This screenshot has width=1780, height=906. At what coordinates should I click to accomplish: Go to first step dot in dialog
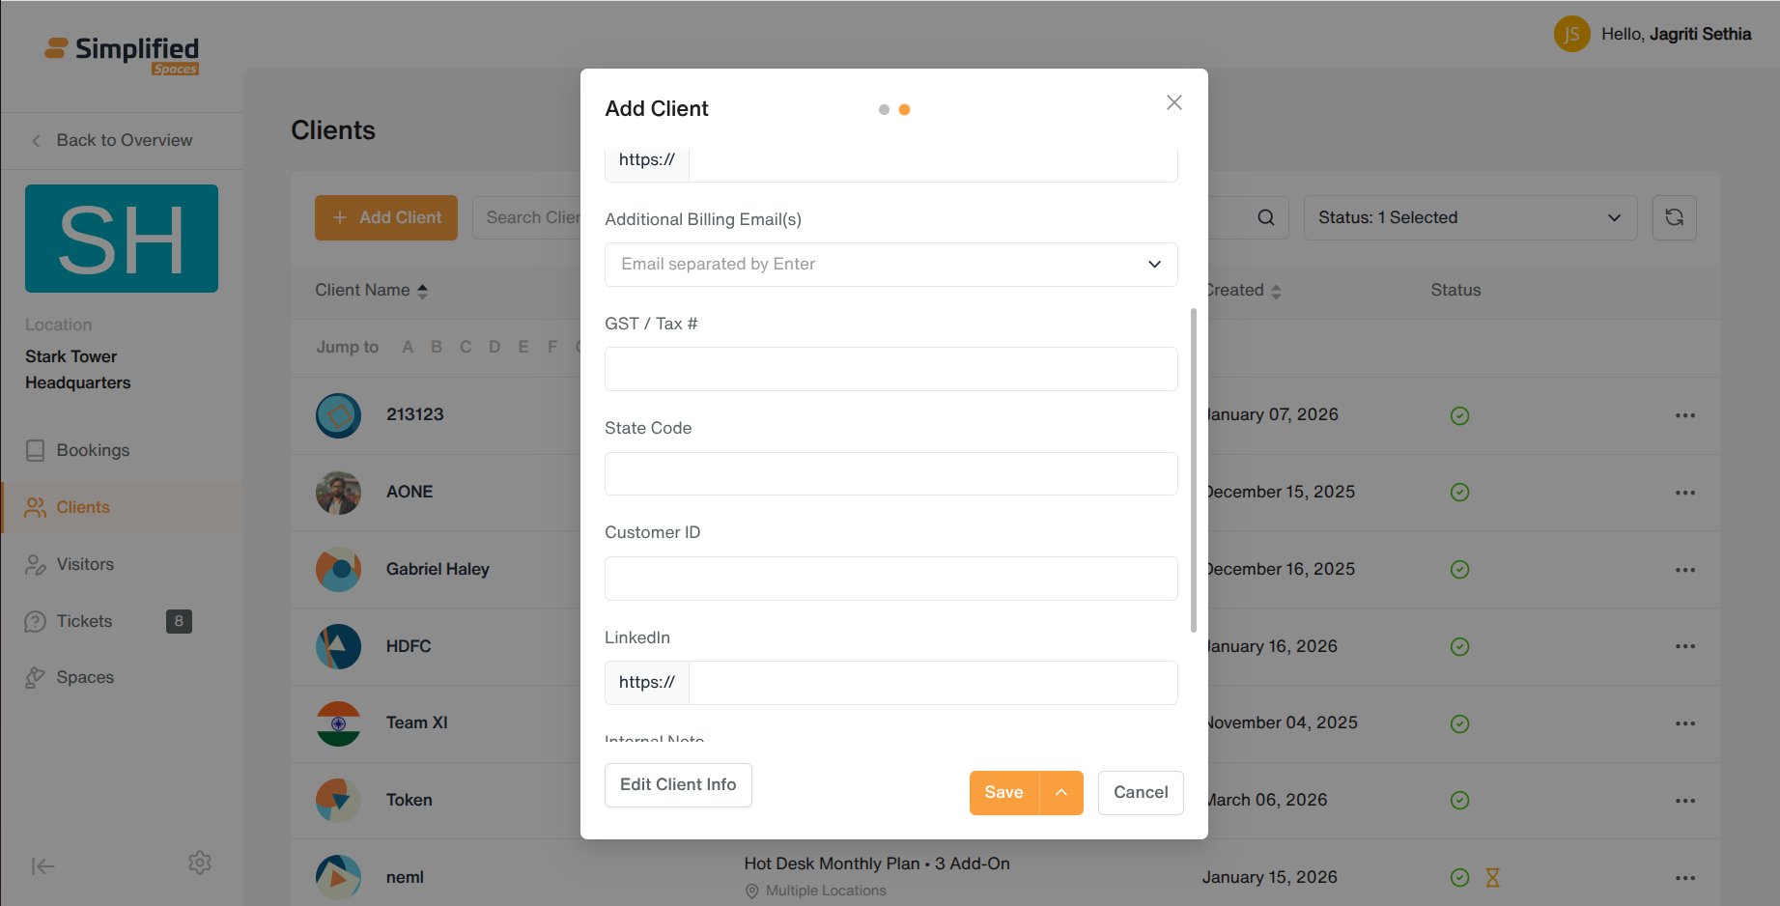click(884, 109)
